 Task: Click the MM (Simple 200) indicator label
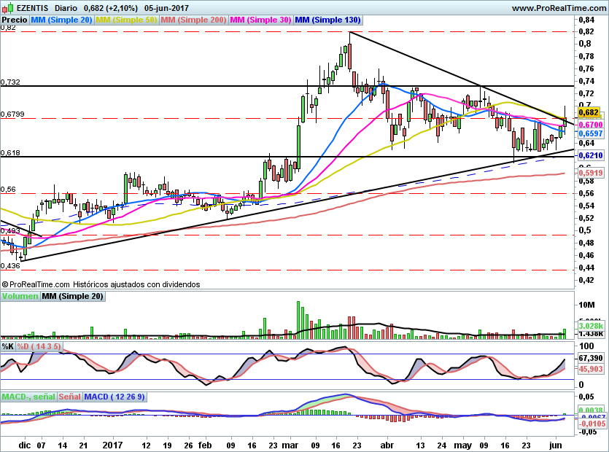point(193,20)
